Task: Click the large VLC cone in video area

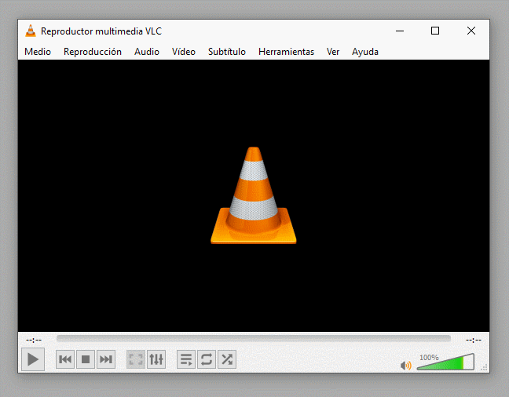Action: tap(254, 195)
